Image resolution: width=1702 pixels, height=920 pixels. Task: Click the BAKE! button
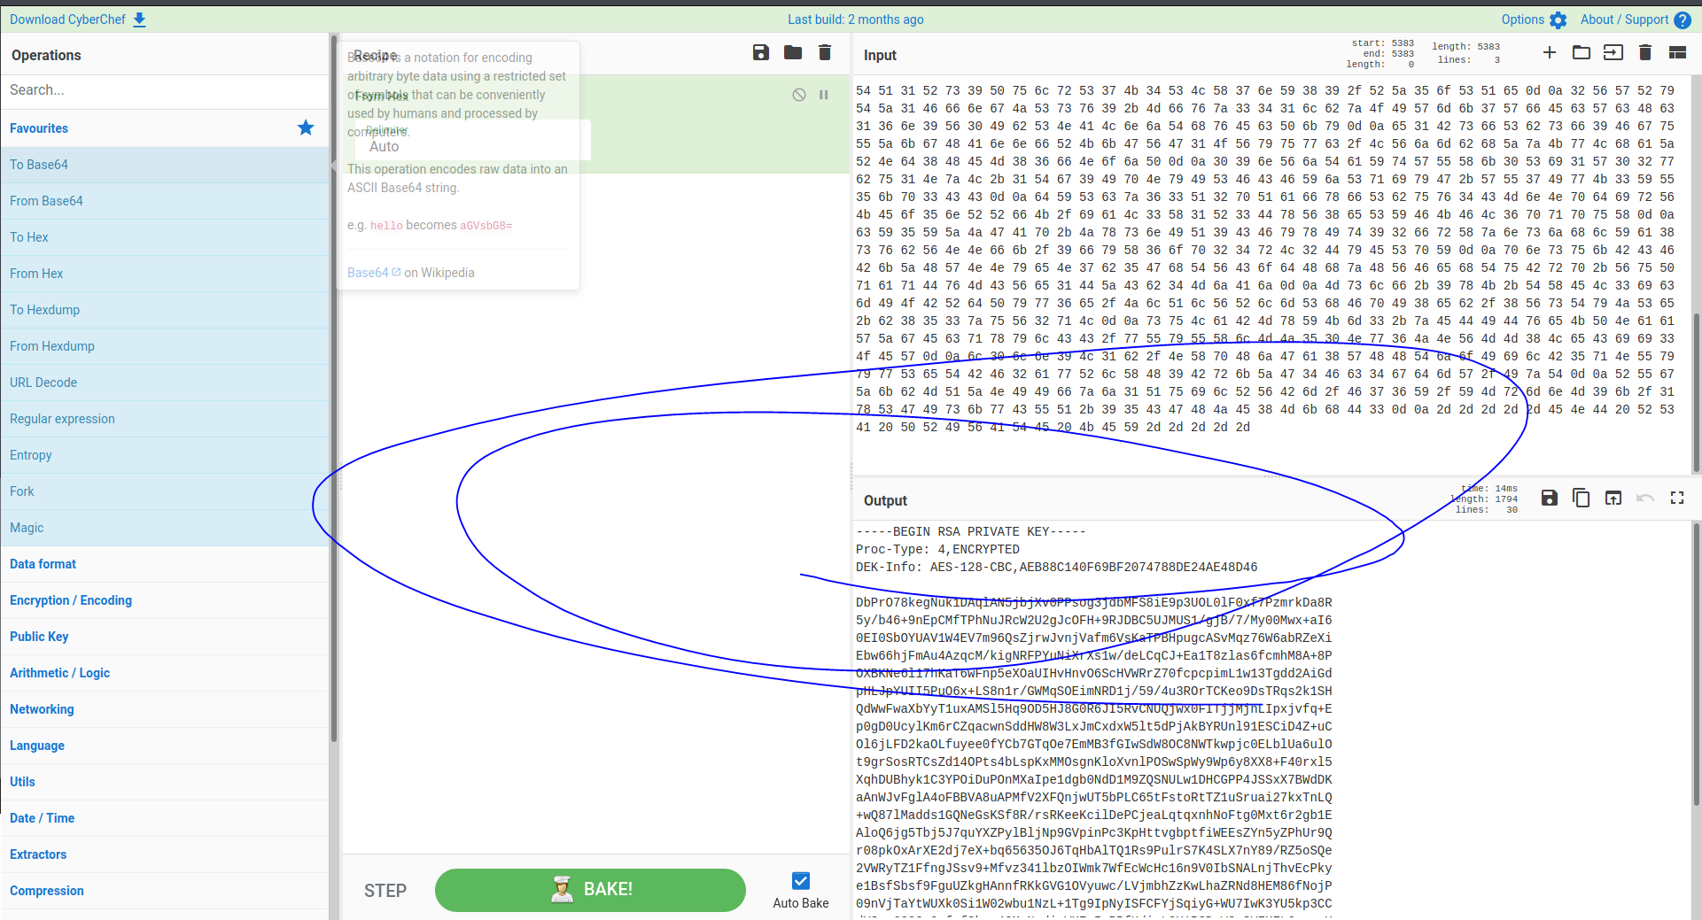click(x=590, y=890)
